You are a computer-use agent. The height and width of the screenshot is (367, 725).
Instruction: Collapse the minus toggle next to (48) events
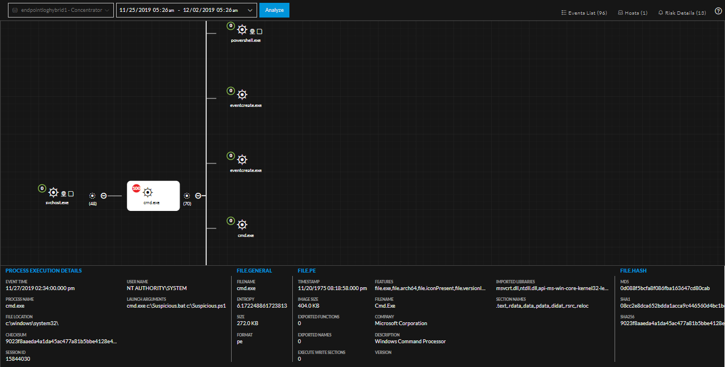coord(104,196)
